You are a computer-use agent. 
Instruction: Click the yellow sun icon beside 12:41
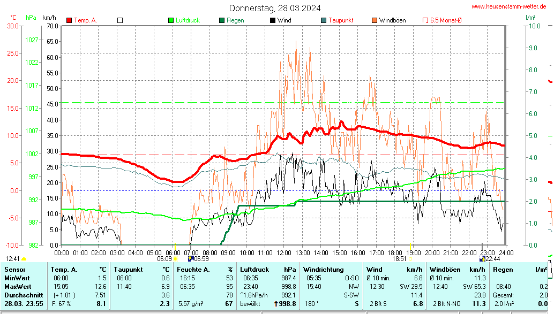tap(24, 259)
